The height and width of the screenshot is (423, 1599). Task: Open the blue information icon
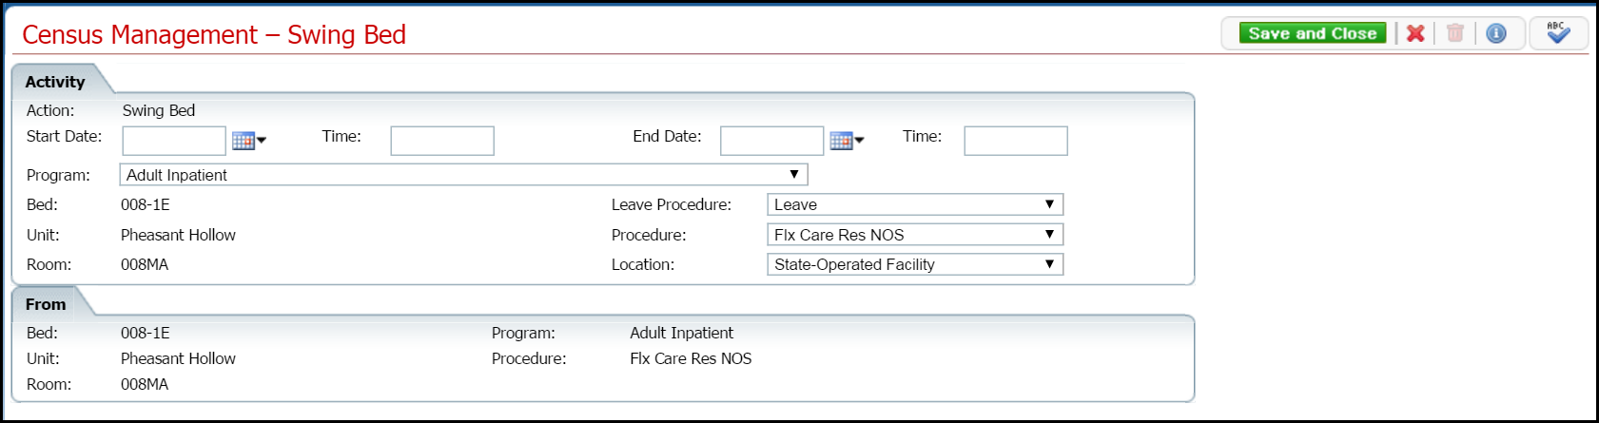(1496, 33)
